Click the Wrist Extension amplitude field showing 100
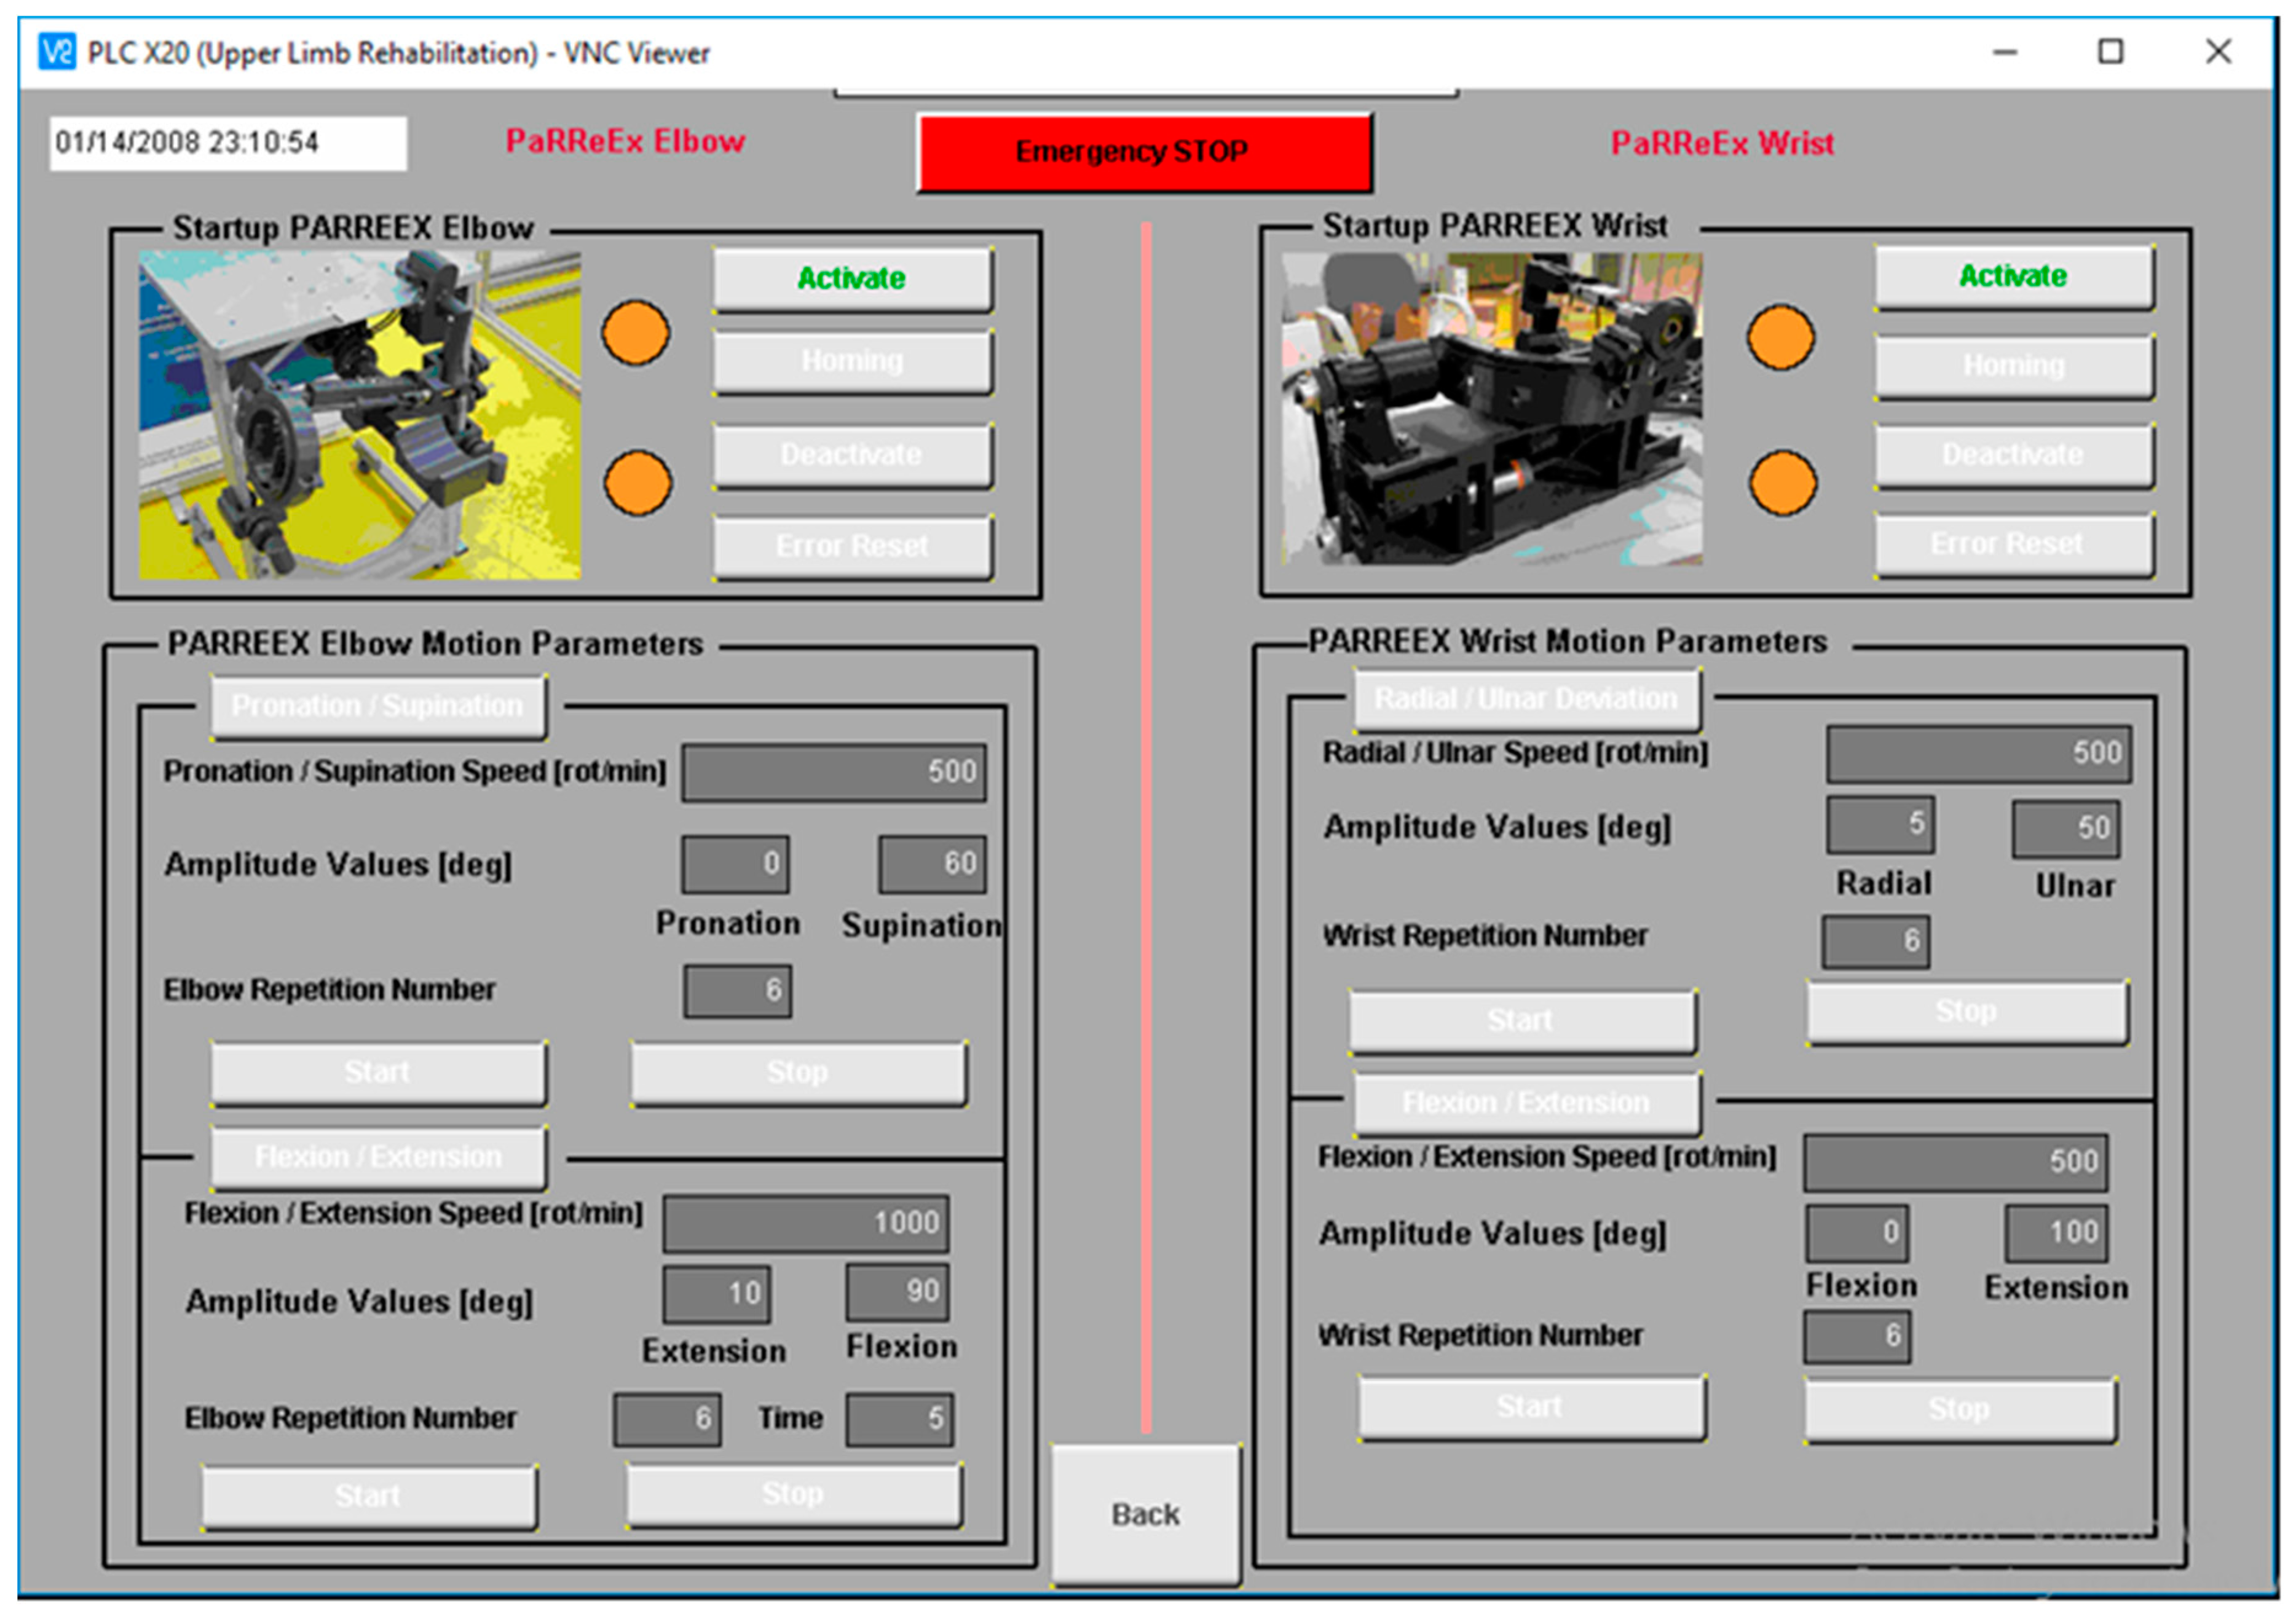The height and width of the screenshot is (1622, 2296). click(x=2056, y=1233)
